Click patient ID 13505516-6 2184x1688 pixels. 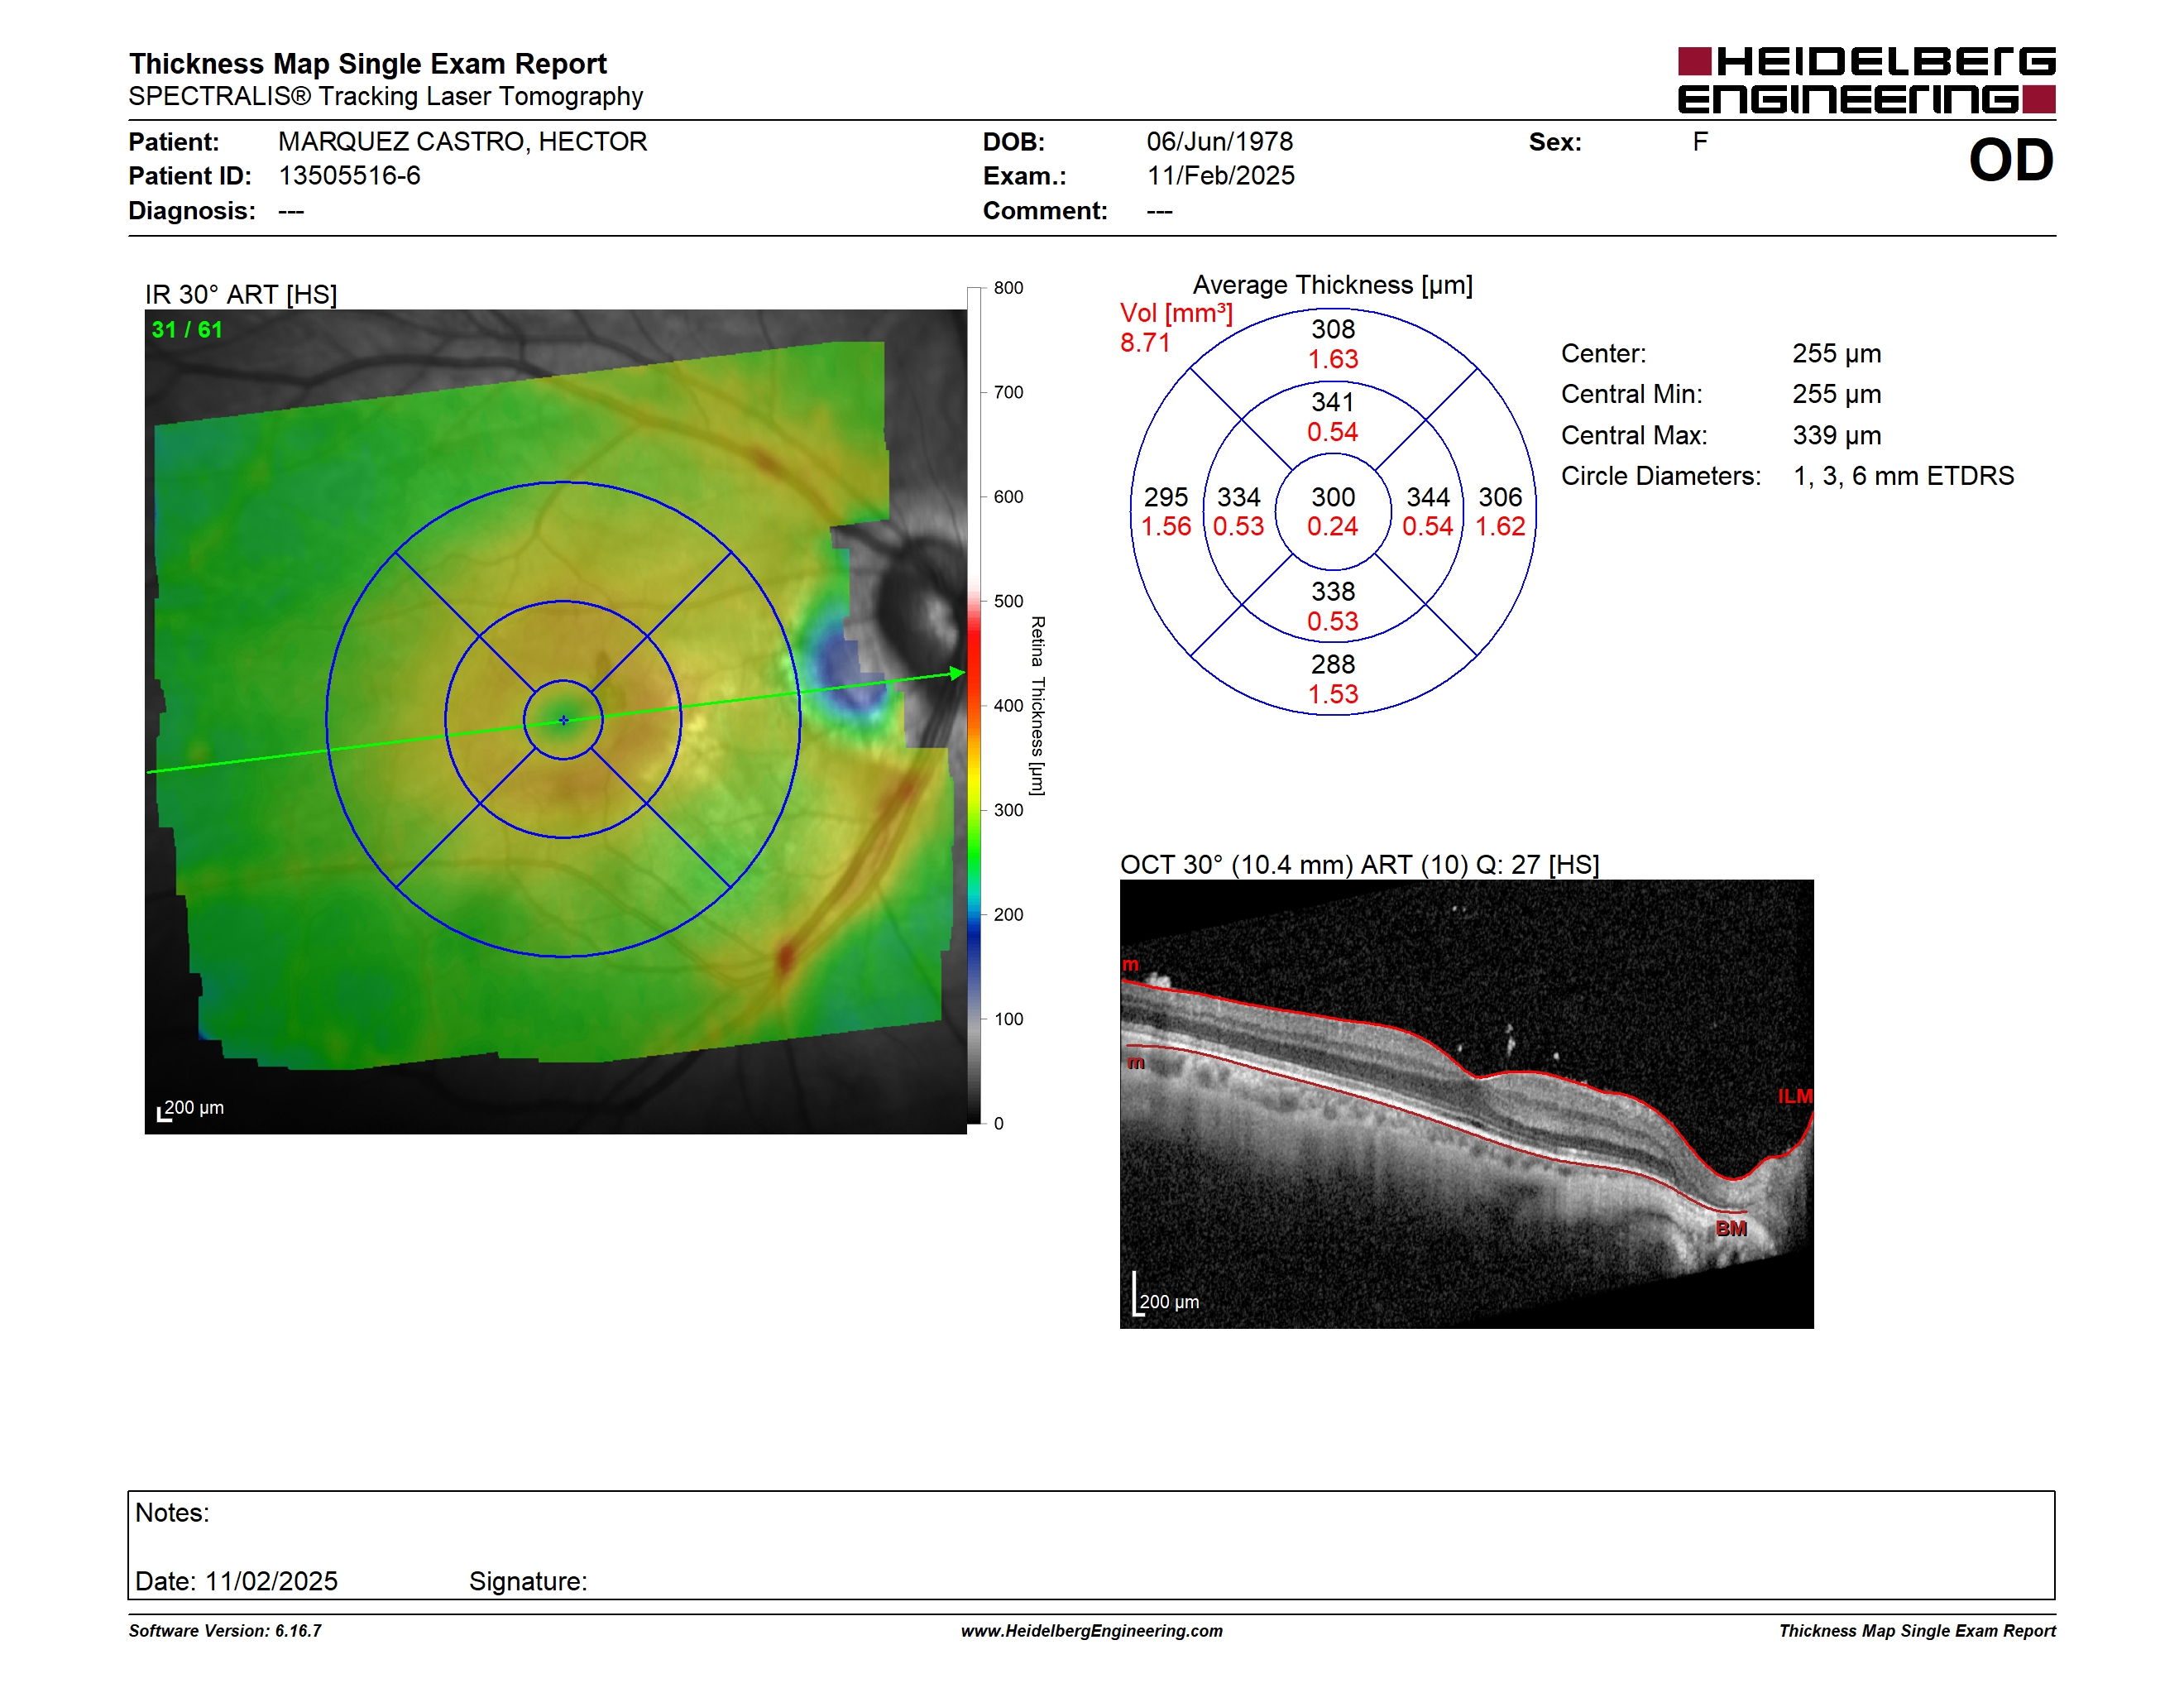point(349,176)
